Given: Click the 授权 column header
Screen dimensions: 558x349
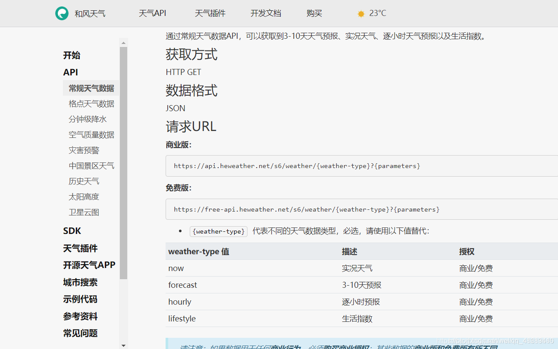Looking at the screenshot, I should [x=467, y=252].
